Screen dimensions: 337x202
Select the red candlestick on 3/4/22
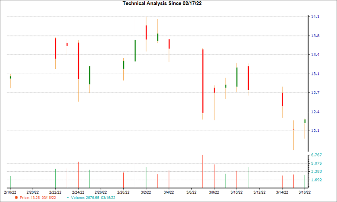[x=169, y=44]
